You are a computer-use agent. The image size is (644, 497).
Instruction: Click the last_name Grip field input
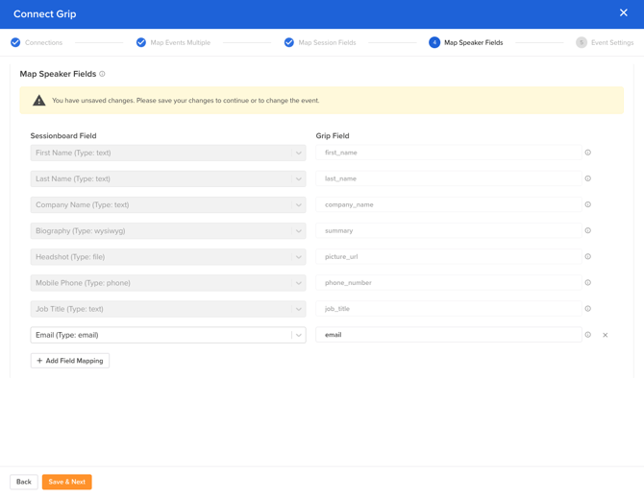coord(449,178)
